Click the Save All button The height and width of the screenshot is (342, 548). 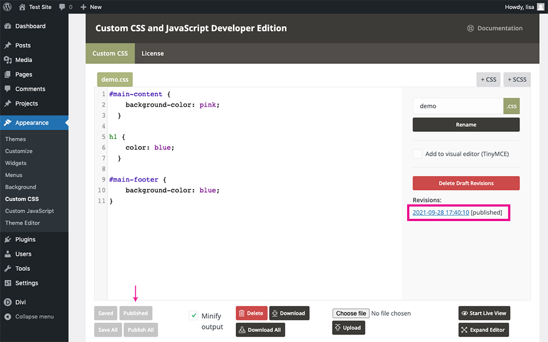point(108,330)
